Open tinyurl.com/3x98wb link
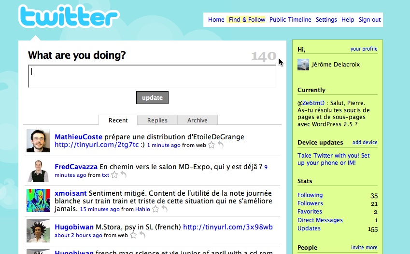This screenshot has height=254, width=410. (x=228, y=227)
